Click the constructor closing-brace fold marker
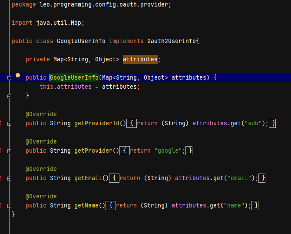The height and width of the screenshot is (234, 291). click(x=9, y=96)
